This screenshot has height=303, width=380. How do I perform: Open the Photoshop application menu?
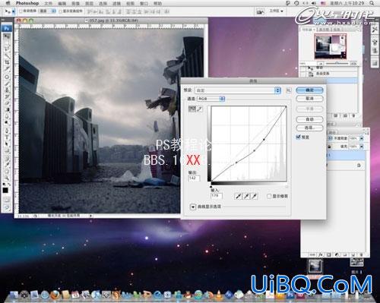tap(27, 3)
